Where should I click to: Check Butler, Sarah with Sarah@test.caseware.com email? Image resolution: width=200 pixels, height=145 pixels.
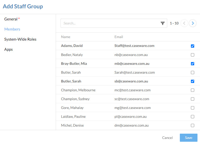(x=192, y=72)
